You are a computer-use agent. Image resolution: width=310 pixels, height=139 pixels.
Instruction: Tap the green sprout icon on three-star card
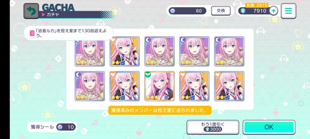[148, 74]
